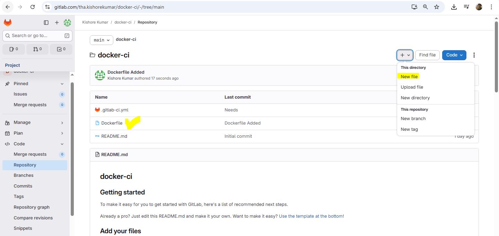This screenshot has height=236, width=499.
Task: Open assigned issues counter icon
Action: click(x=14, y=49)
